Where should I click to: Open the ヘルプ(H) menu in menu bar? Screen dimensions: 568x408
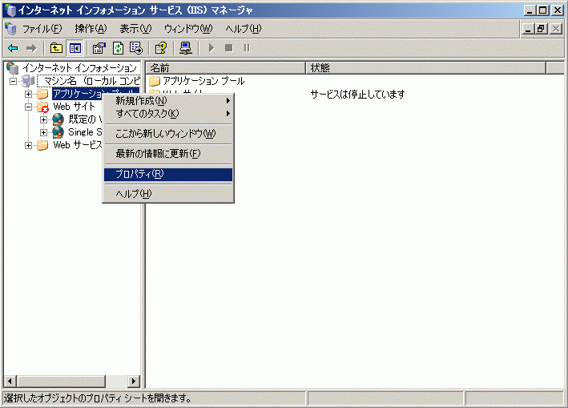tap(243, 29)
